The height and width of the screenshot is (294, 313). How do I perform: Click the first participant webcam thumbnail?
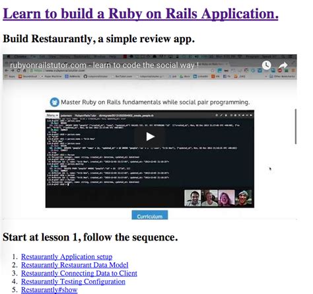pyautogui.click(x=193, y=198)
